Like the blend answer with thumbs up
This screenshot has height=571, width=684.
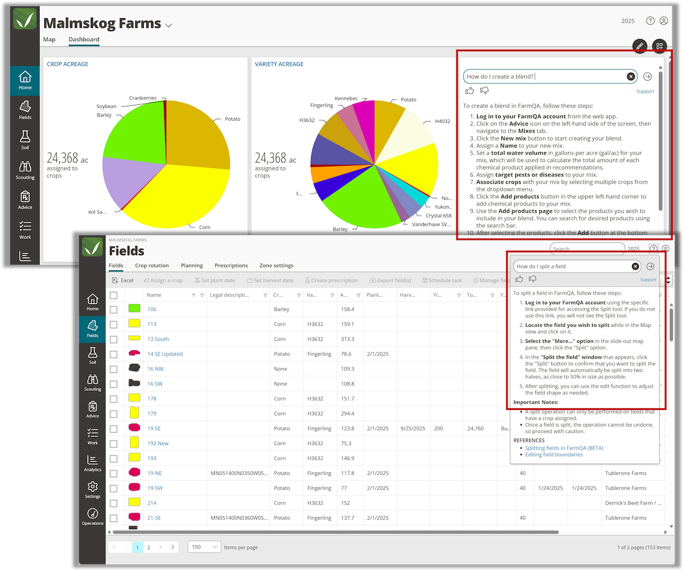click(x=470, y=91)
